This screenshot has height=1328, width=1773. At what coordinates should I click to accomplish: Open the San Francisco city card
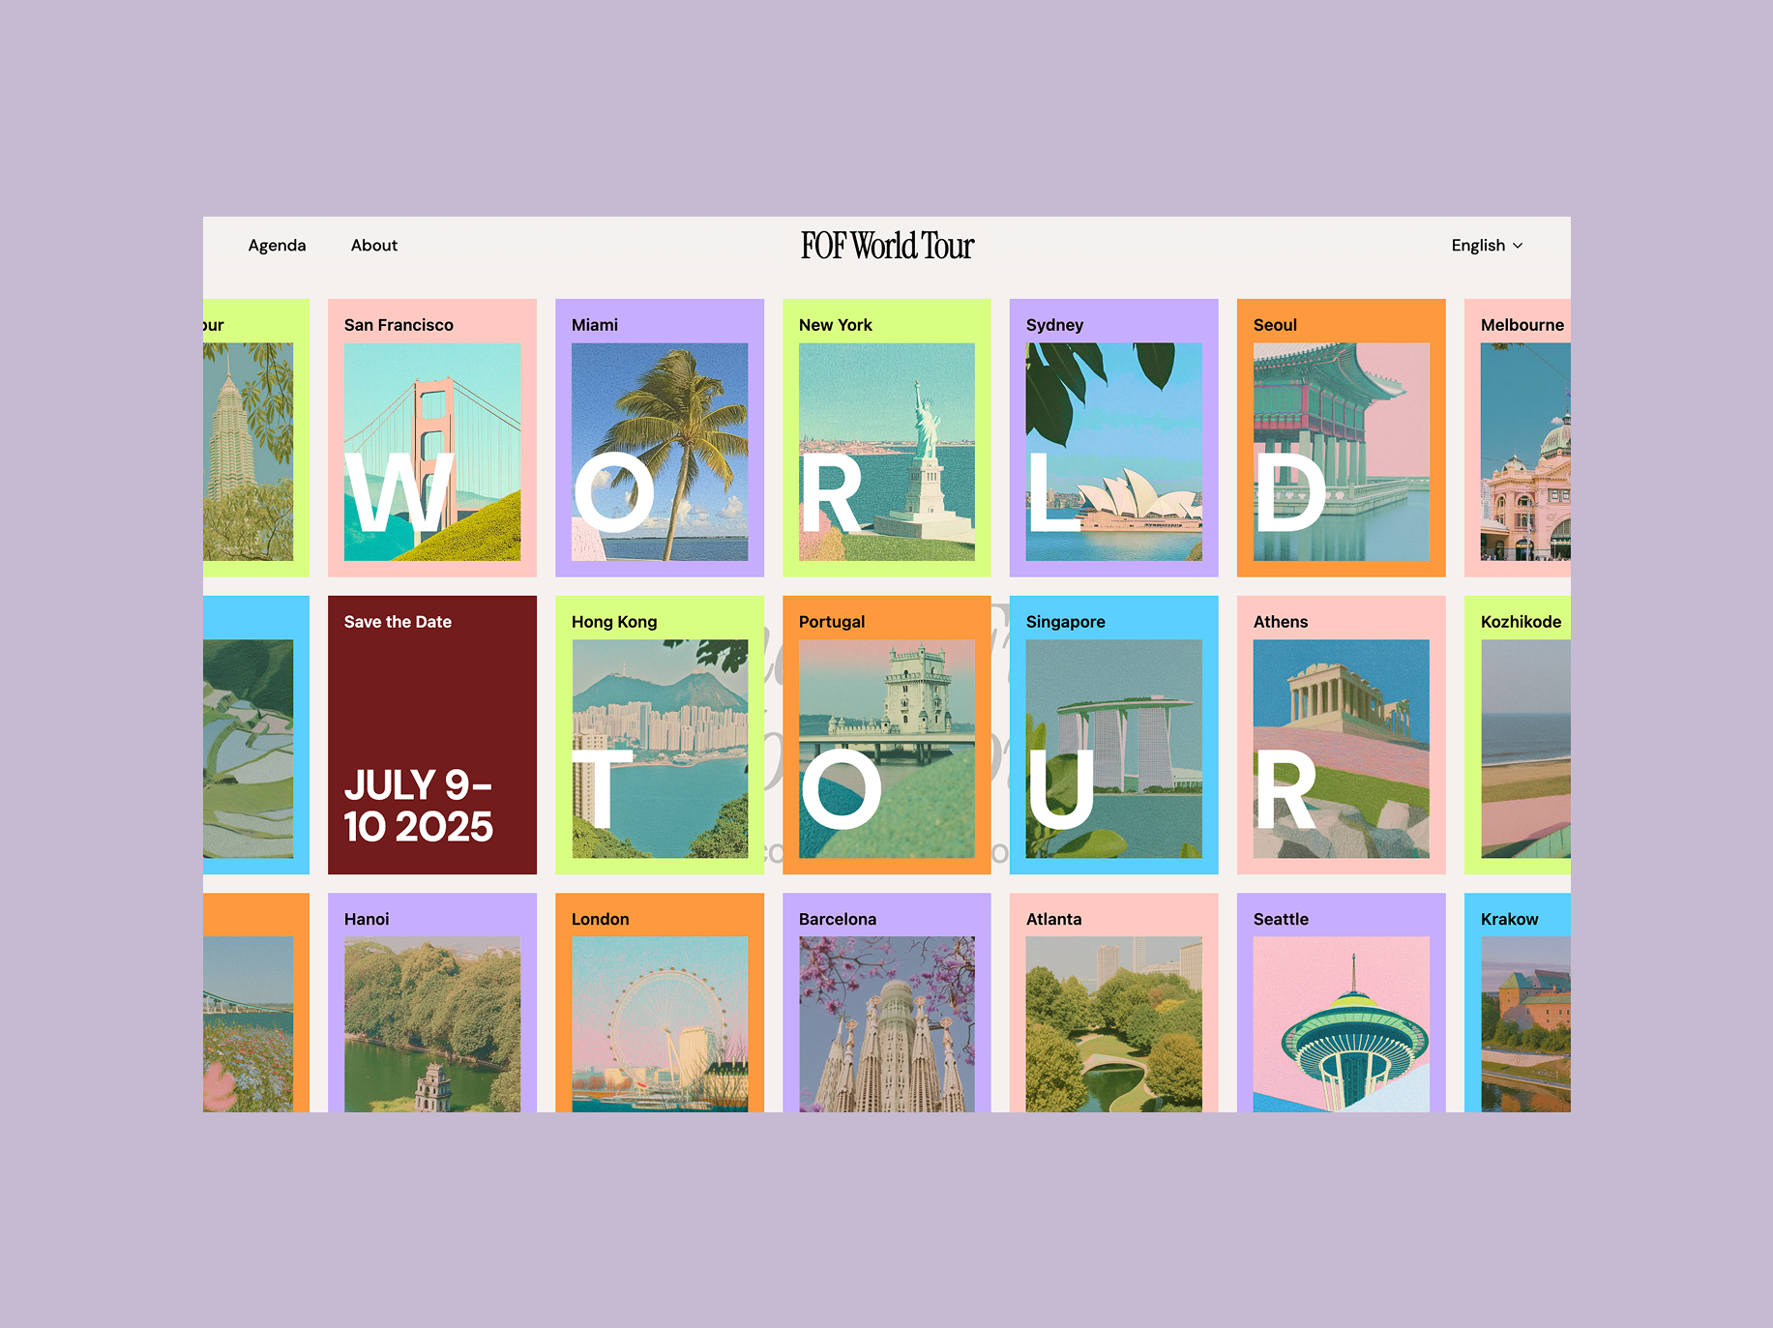(x=432, y=438)
